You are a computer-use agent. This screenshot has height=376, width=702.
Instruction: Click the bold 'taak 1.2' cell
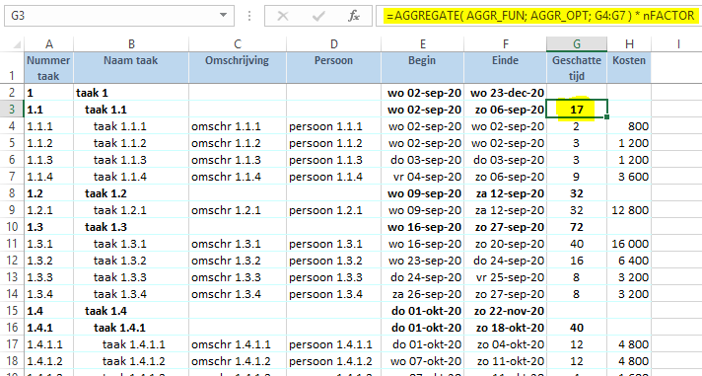[131, 193]
